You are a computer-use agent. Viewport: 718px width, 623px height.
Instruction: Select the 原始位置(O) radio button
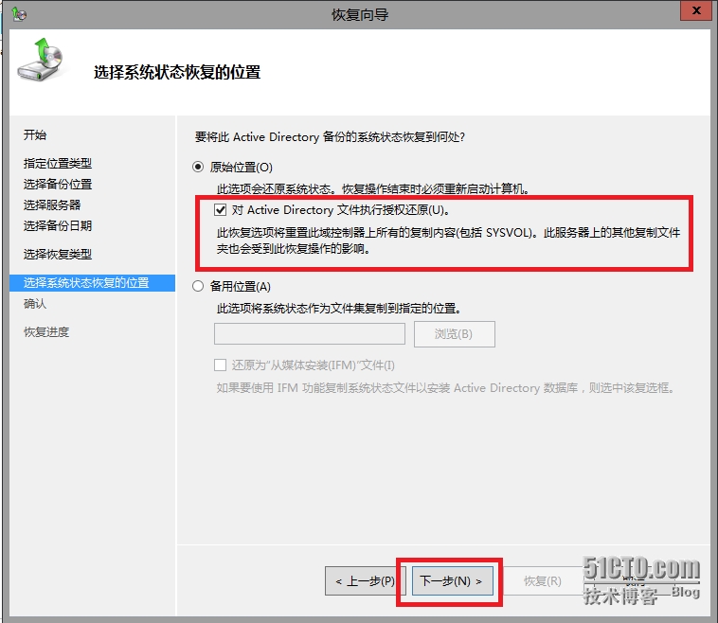[x=198, y=167]
